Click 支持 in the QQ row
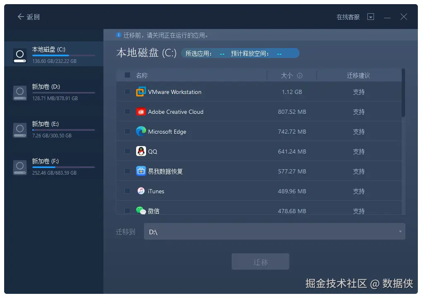 359,151
